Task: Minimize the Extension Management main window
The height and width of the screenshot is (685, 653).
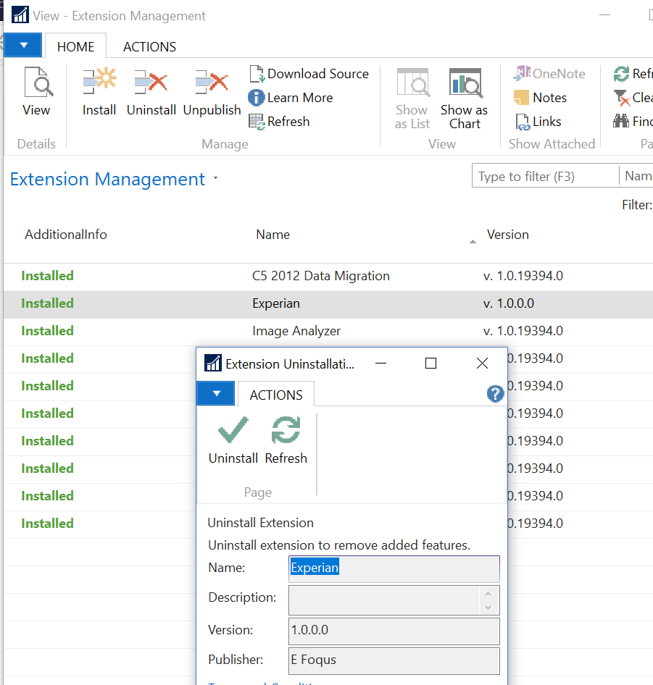Action: coord(605,15)
